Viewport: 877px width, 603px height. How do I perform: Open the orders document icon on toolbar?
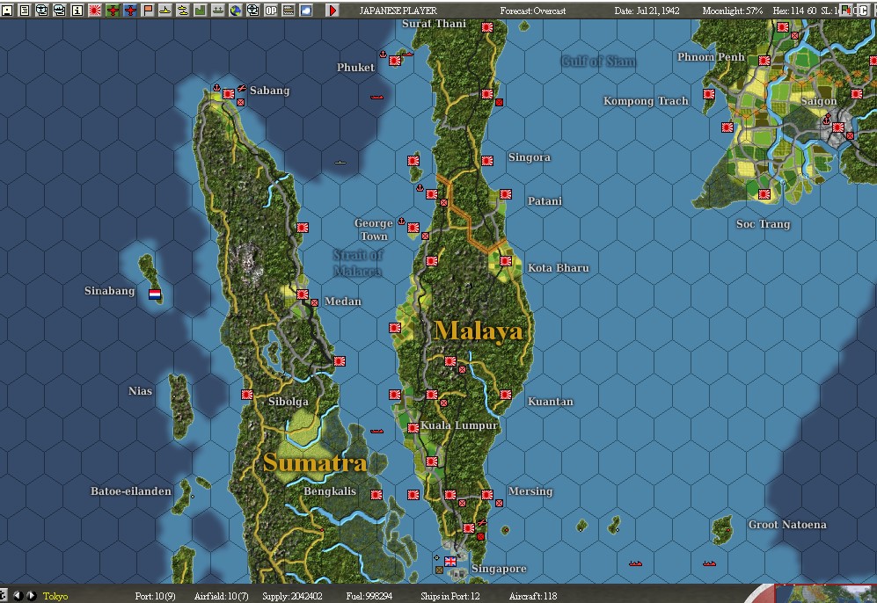(x=24, y=8)
